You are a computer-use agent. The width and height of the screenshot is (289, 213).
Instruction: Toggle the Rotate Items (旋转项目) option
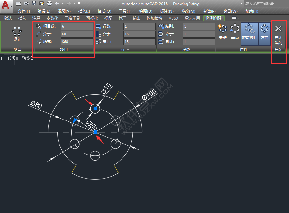point(249,32)
